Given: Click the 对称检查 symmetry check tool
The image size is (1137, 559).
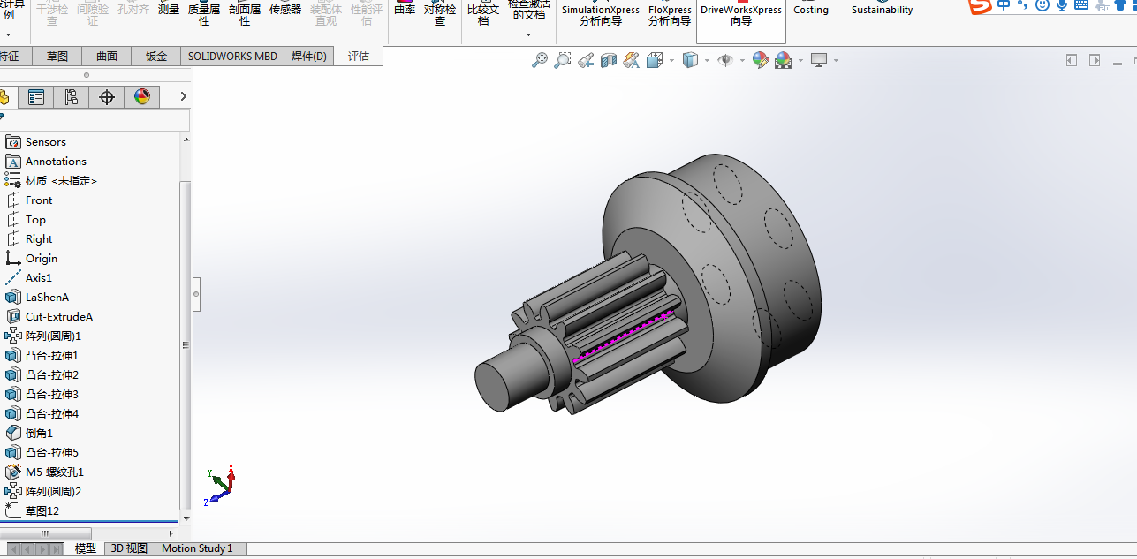Looking at the screenshot, I should [x=440, y=13].
